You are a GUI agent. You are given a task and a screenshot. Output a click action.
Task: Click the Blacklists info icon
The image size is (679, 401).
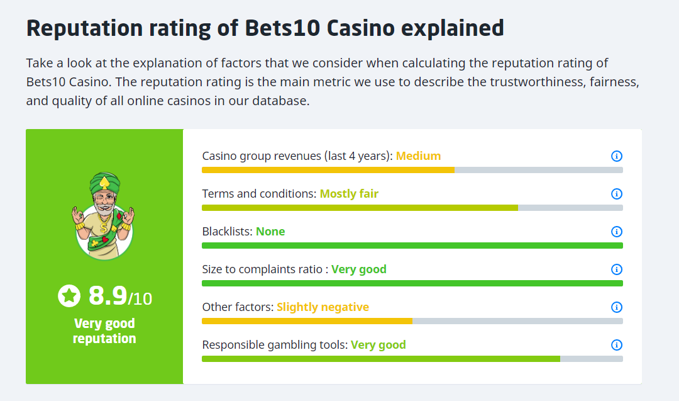pyautogui.click(x=617, y=232)
